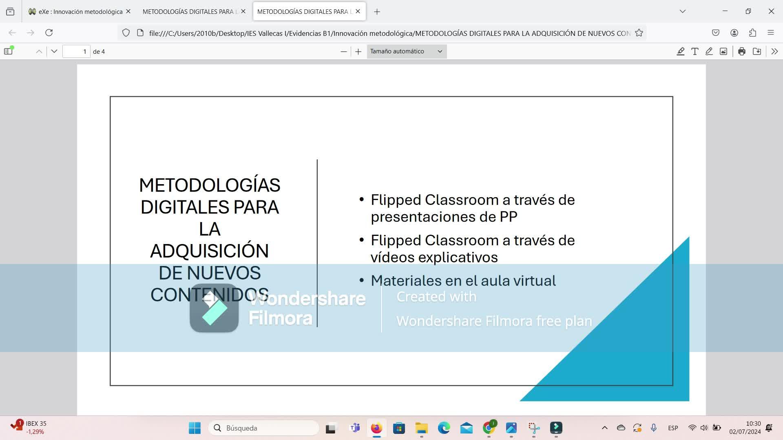Print the PDF document

click(x=741, y=51)
